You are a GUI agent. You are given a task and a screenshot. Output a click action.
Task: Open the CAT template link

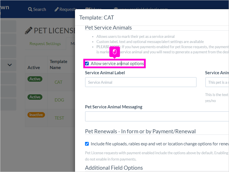click(x=58, y=82)
